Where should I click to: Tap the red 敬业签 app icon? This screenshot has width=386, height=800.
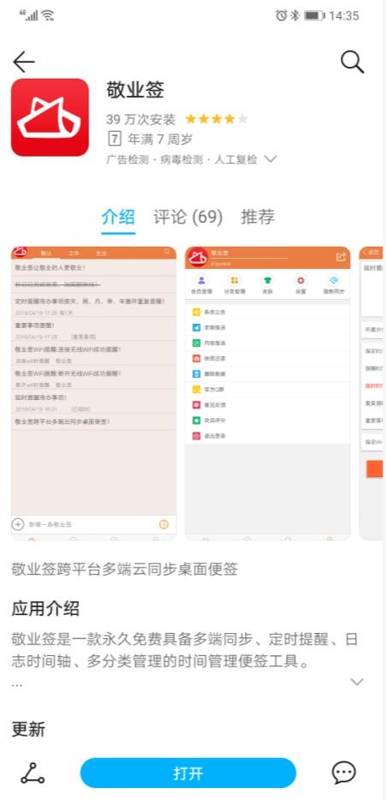tap(50, 117)
